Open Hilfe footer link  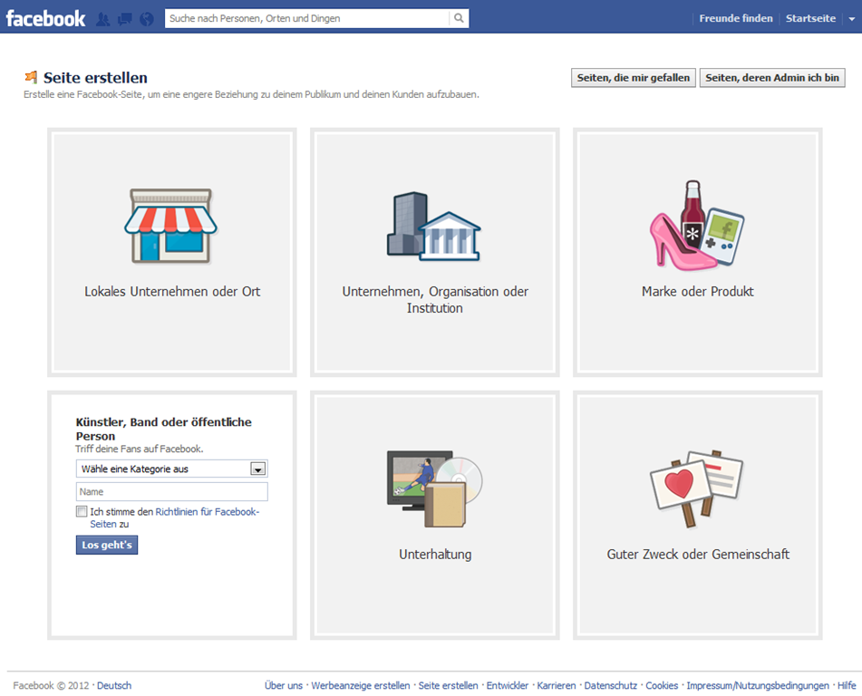847,685
